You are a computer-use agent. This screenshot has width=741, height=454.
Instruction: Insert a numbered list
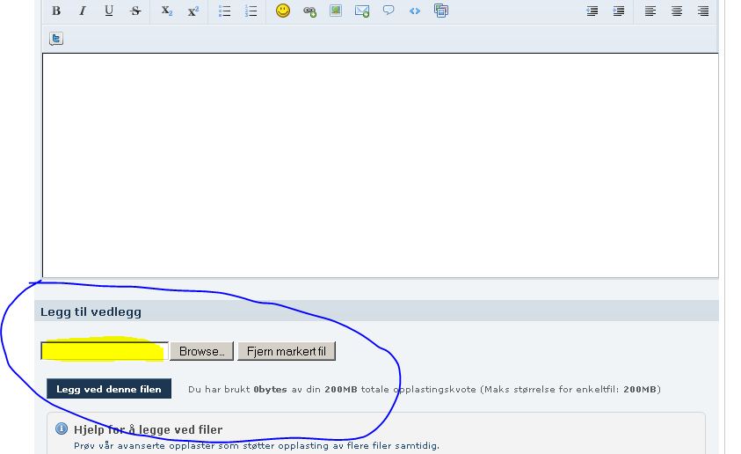(x=251, y=11)
